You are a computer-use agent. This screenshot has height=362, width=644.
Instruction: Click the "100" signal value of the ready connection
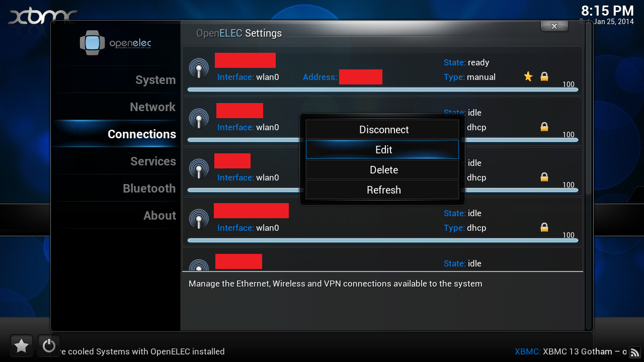(x=569, y=84)
